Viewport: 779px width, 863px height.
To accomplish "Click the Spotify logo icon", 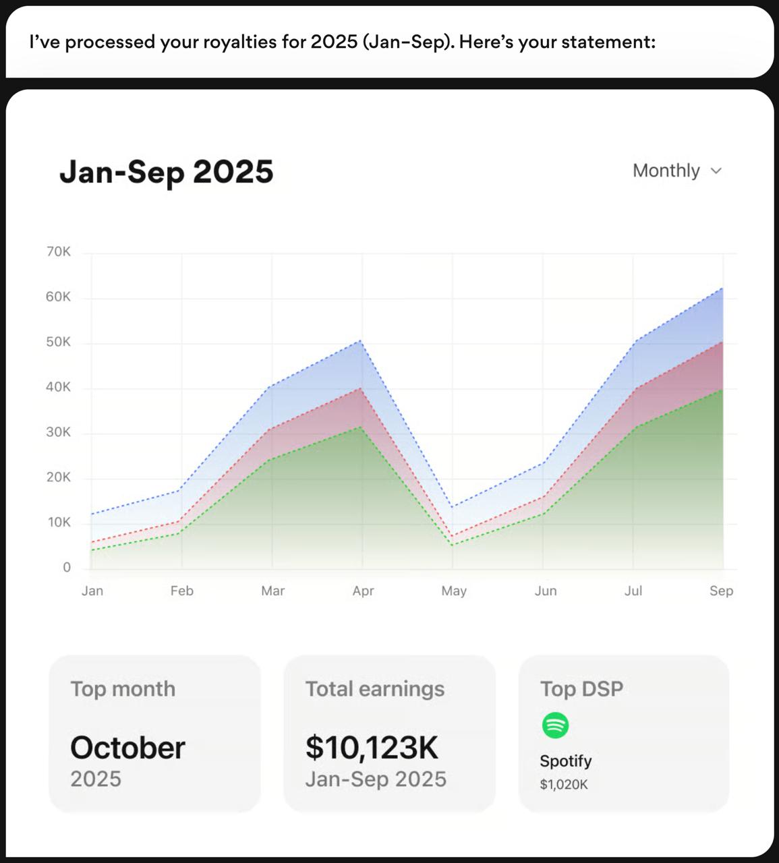I will click(x=555, y=725).
